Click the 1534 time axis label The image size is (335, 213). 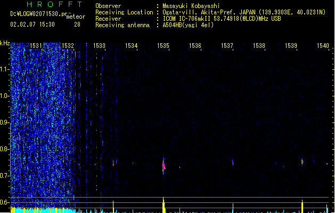tap(131, 46)
